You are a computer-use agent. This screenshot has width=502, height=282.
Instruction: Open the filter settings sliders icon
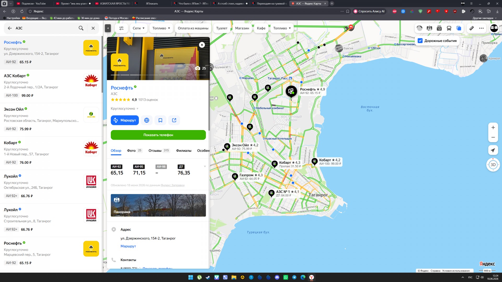121,28
